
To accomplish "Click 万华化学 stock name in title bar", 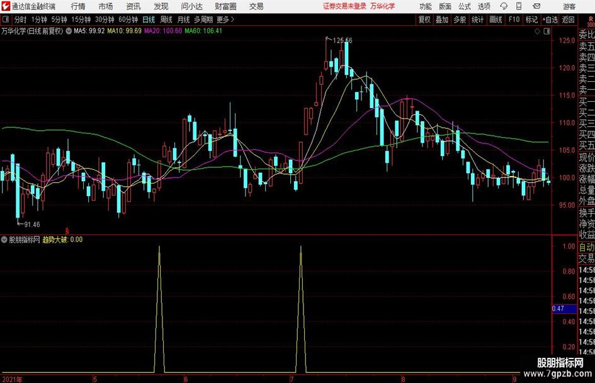I will coord(383,6).
